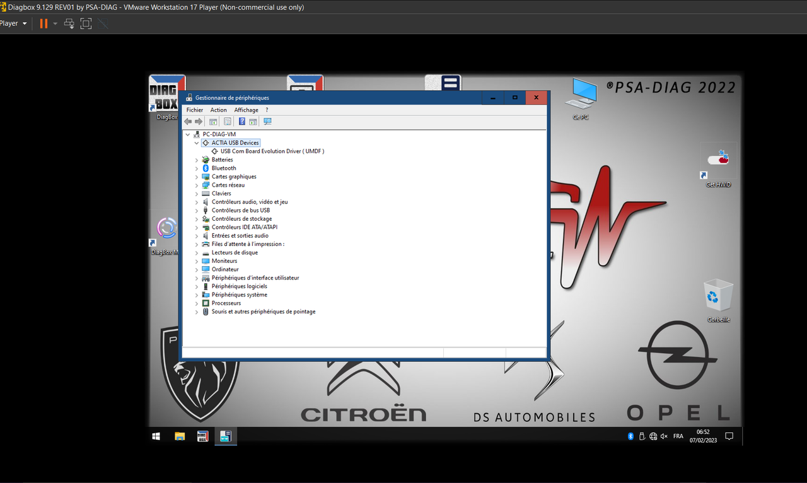Click the Device Manager taskbar button

click(226, 436)
